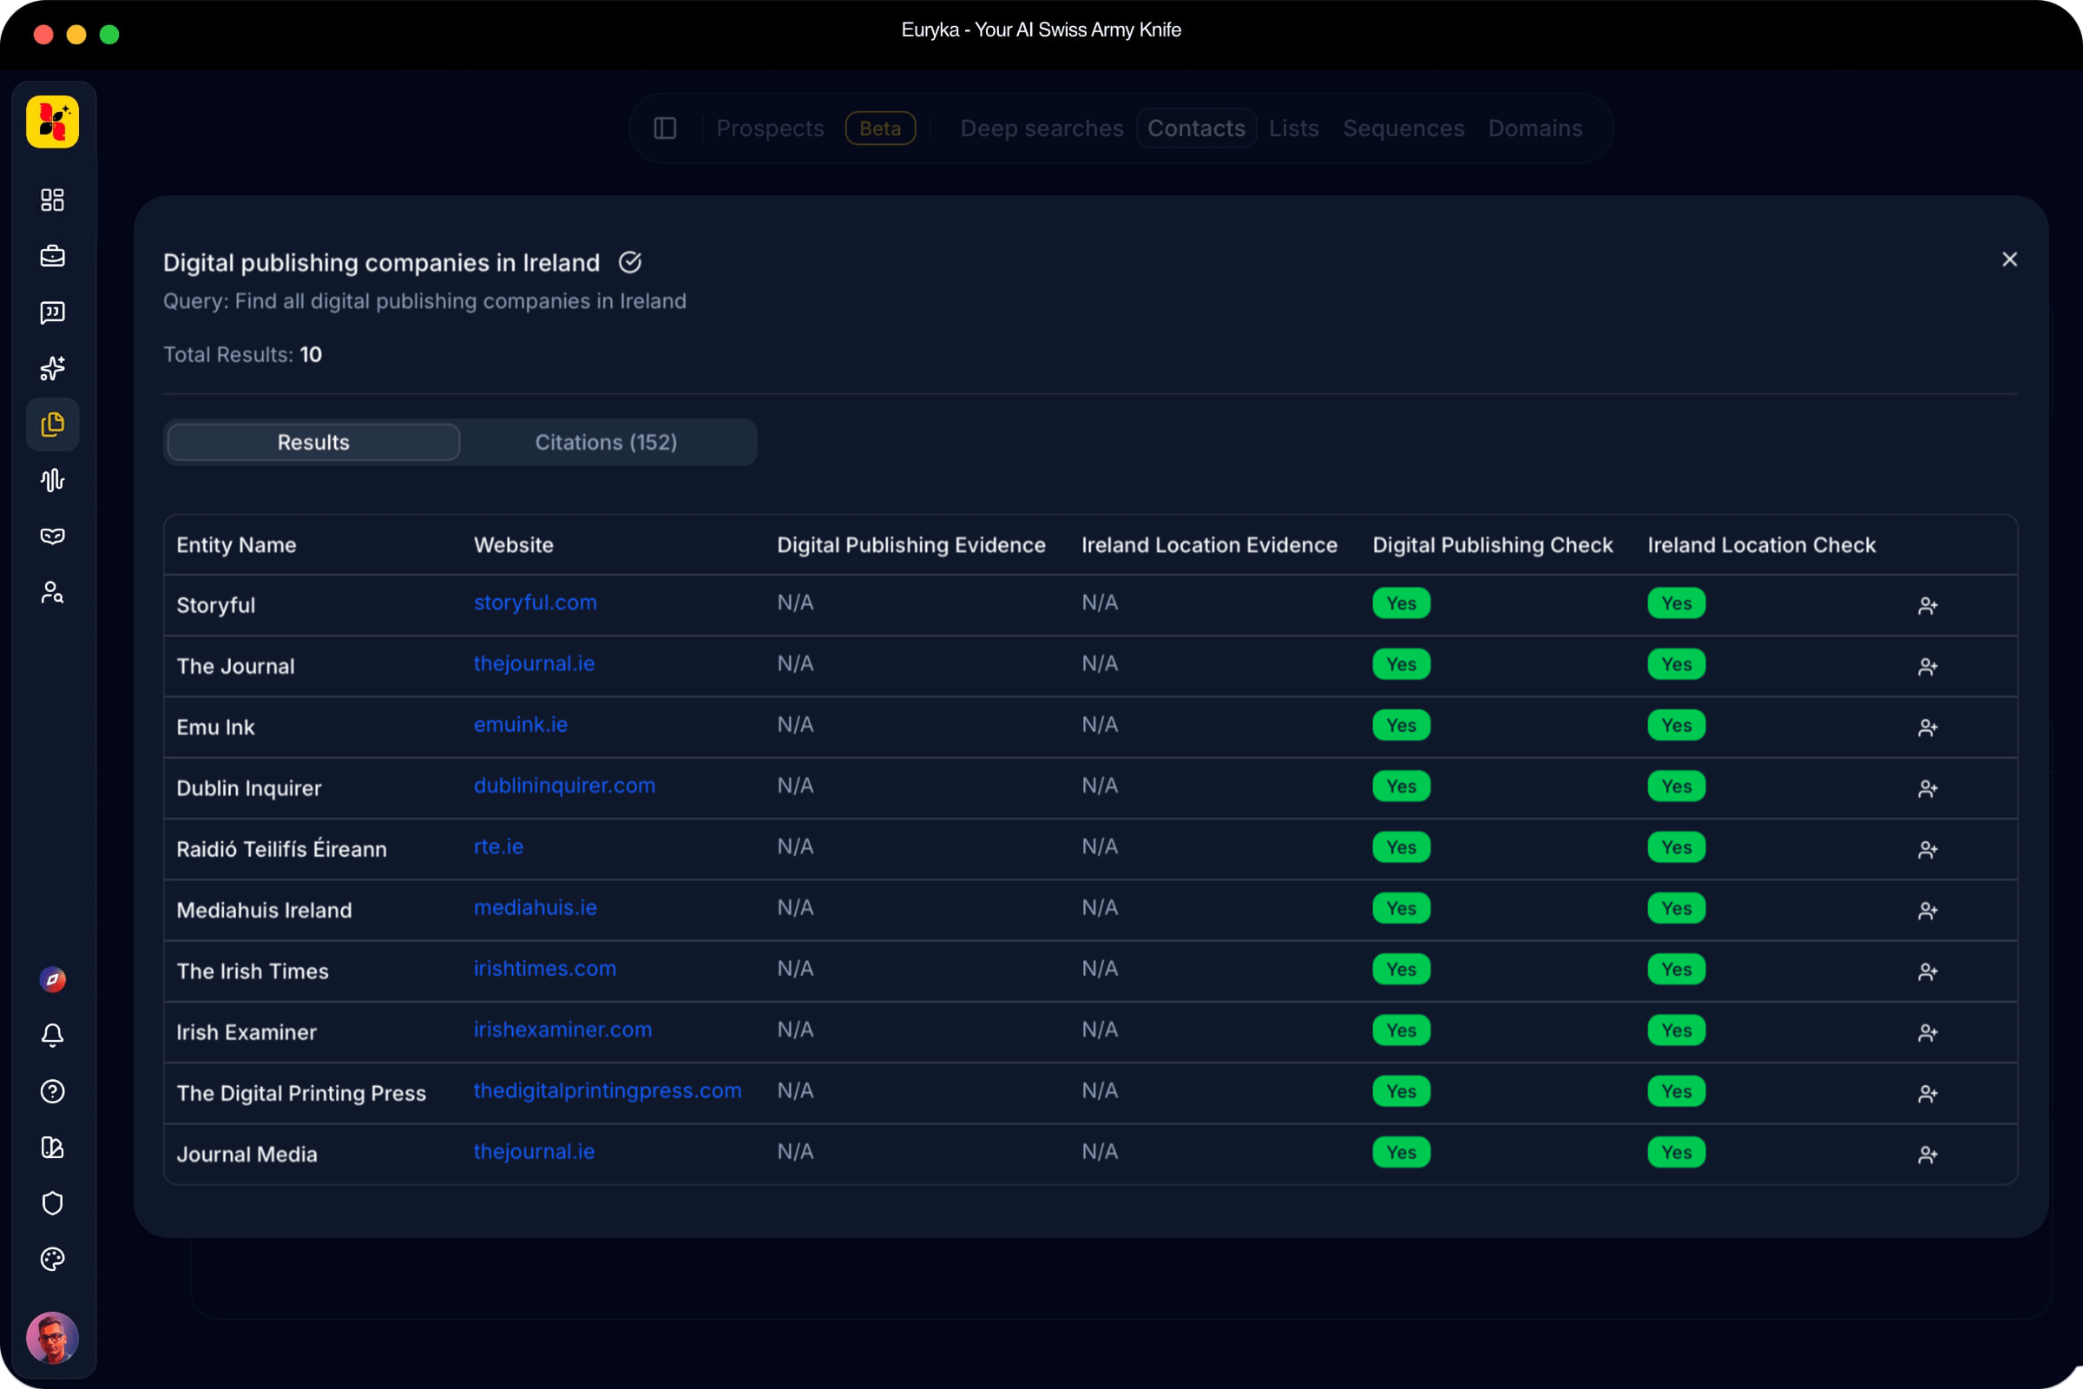
Task: Toggle the sidebar panel icon in the top nav
Action: coord(665,128)
